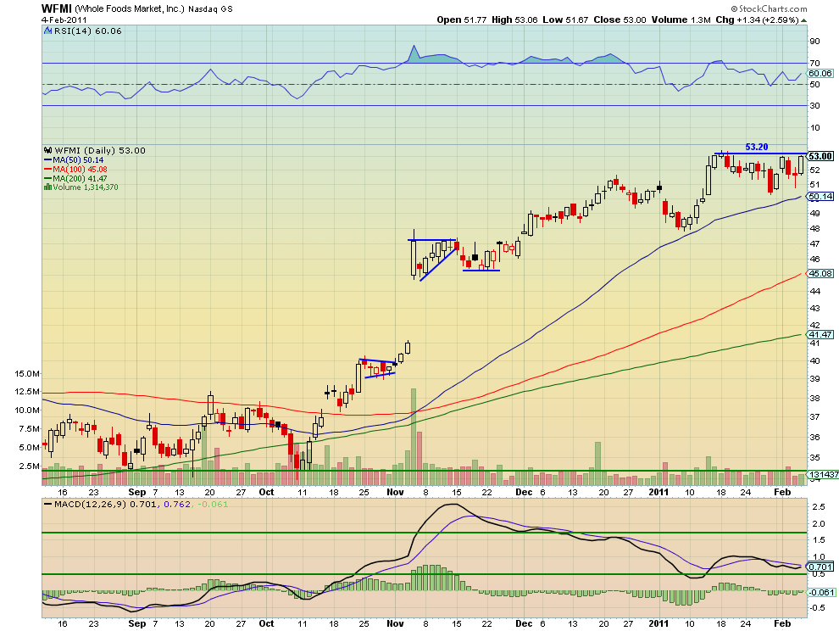This screenshot has height=631, width=839.
Task: Click the 131437 volume tag on right axis
Action: [823, 475]
